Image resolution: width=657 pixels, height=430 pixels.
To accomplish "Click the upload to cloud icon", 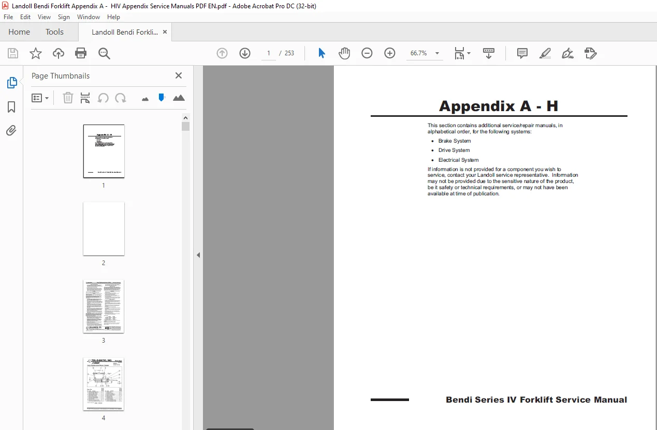I will point(59,53).
